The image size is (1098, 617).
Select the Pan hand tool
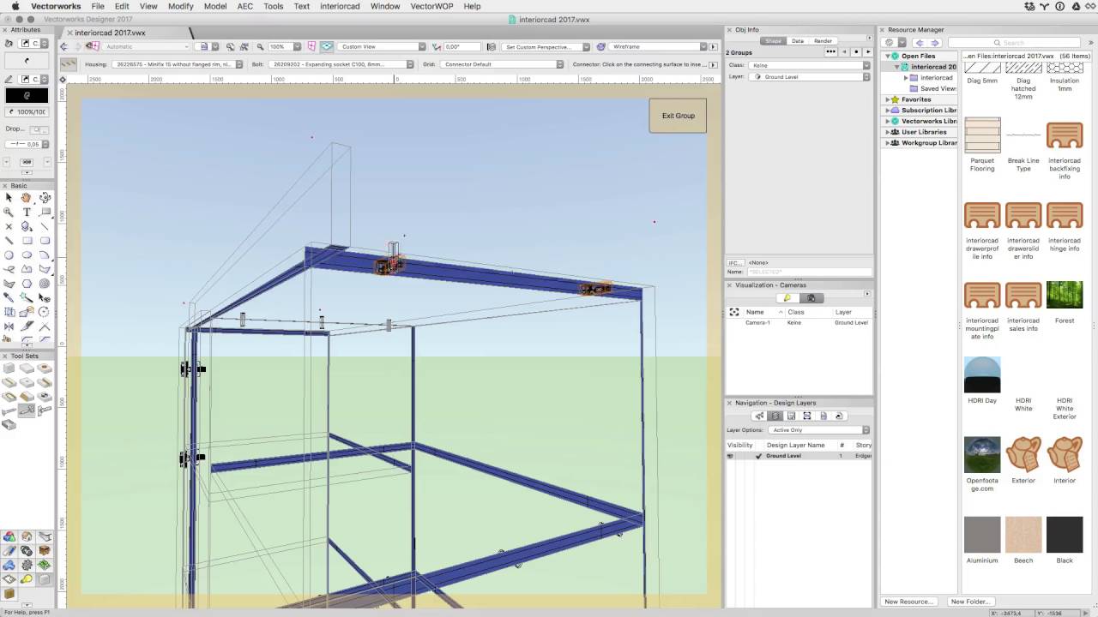27,197
